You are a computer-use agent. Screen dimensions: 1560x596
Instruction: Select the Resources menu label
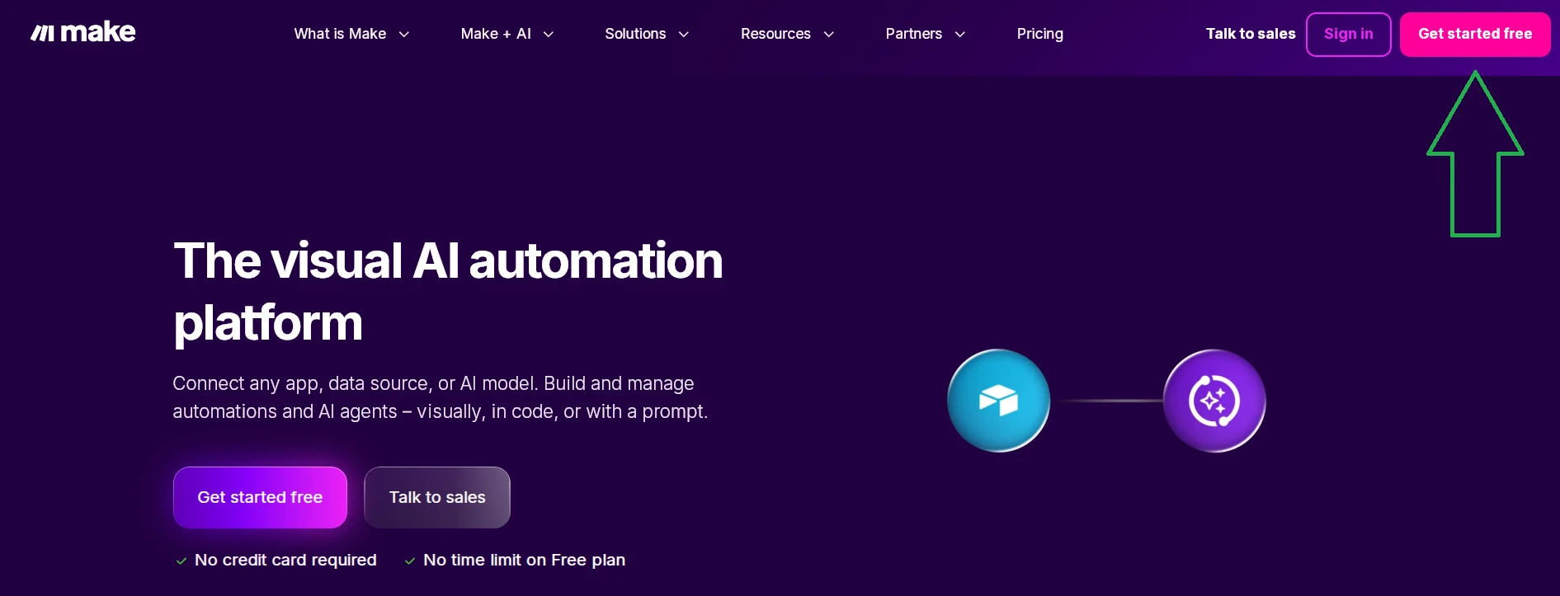[775, 34]
